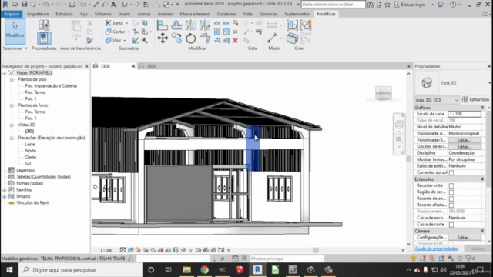This screenshot has height=277, width=493.
Task: Enable the Recortar vista checkbox
Action: click(x=451, y=185)
